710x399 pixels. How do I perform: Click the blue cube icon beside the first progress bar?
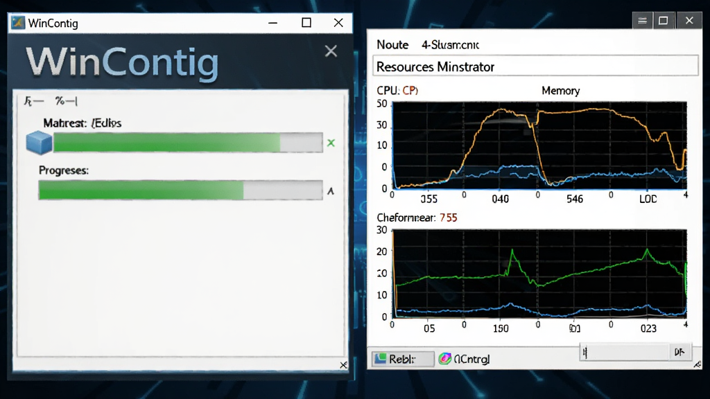click(39, 143)
